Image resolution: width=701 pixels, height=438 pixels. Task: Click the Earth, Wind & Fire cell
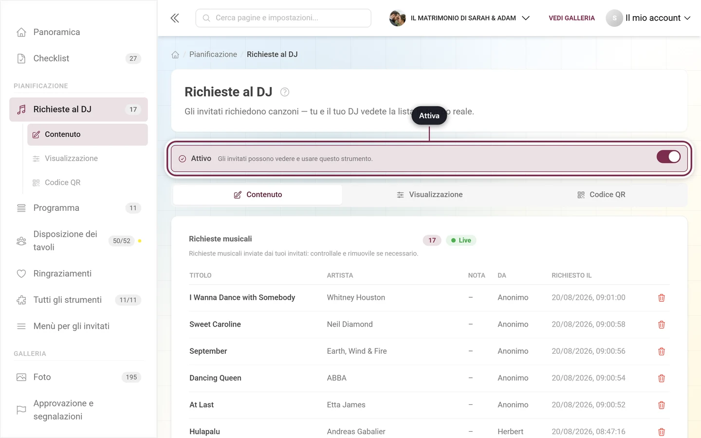(x=357, y=351)
